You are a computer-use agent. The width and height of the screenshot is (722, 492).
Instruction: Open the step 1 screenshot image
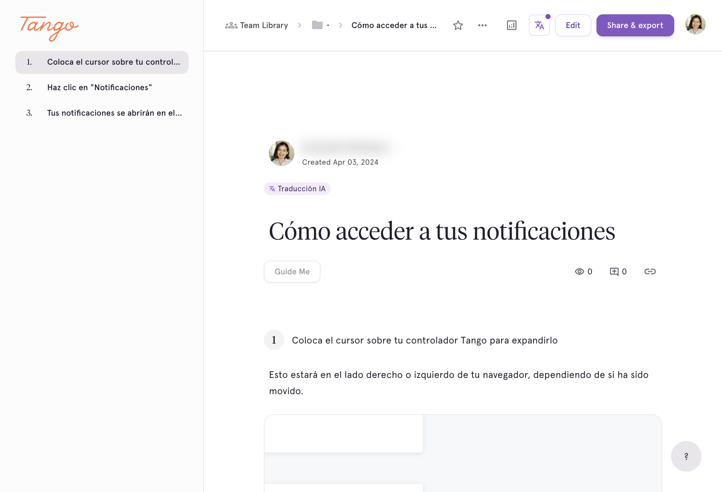click(x=463, y=453)
